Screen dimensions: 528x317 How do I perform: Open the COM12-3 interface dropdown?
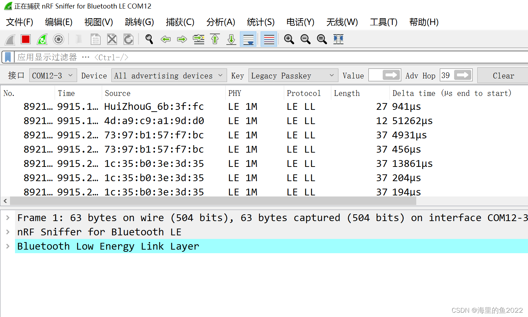[53, 75]
